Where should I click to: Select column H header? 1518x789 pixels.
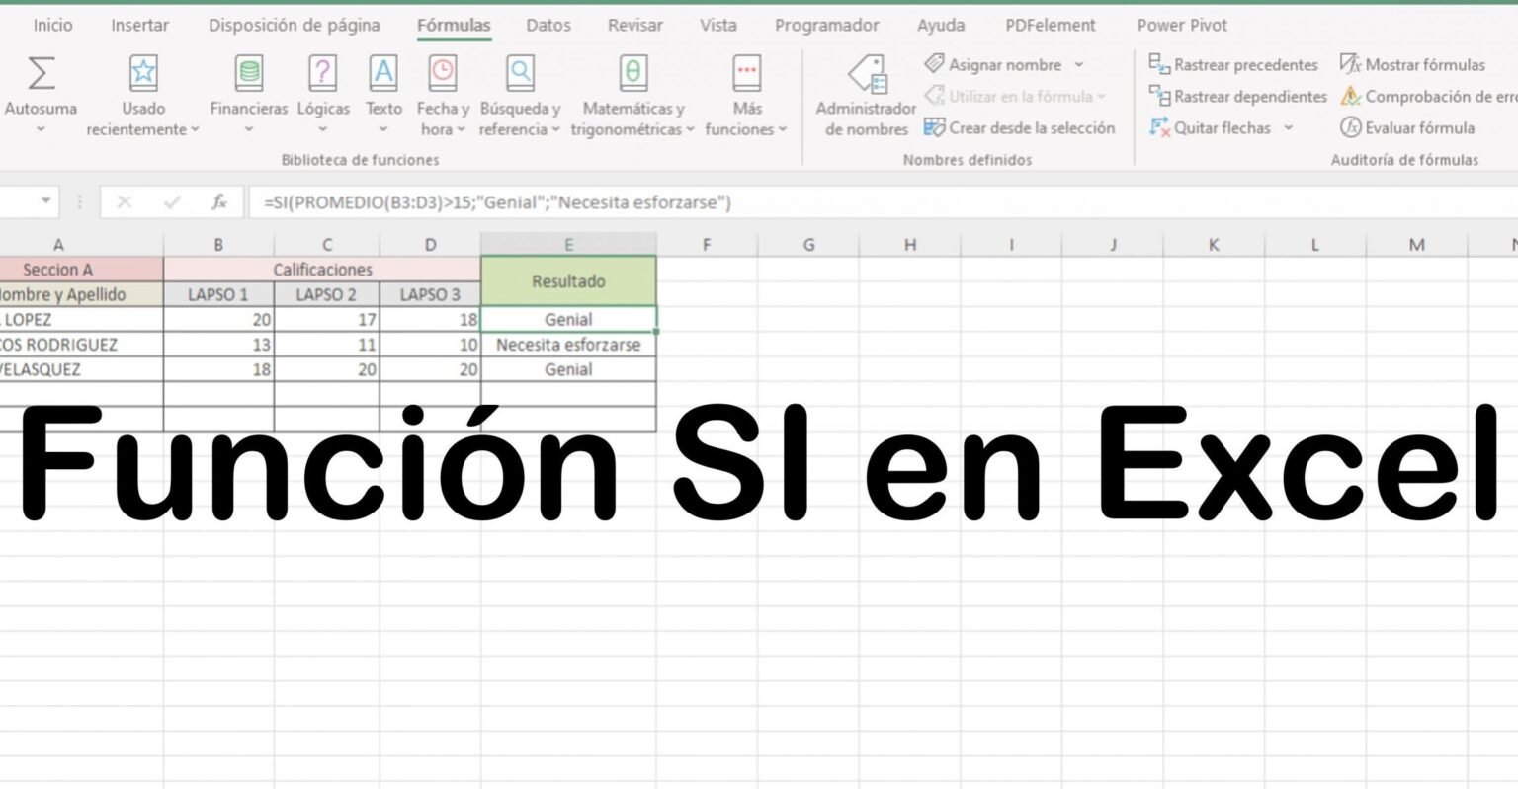click(909, 245)
